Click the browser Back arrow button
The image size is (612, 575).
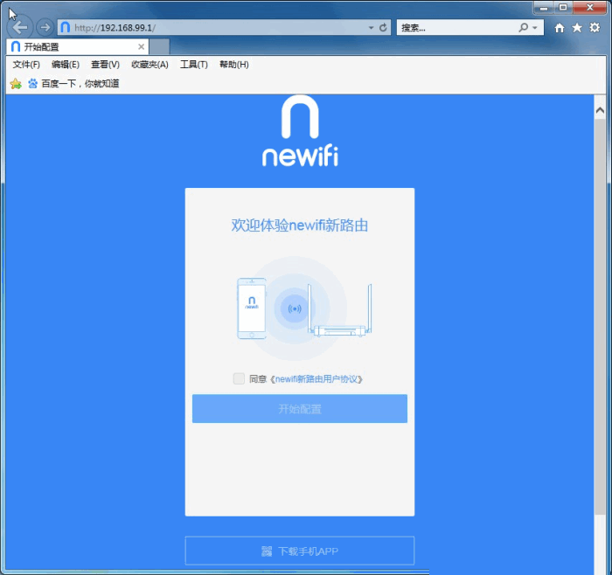20,27
